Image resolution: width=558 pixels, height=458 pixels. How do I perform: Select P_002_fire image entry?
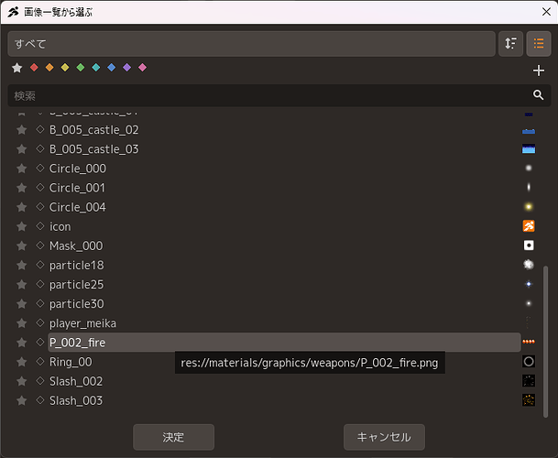coord(284,343)
